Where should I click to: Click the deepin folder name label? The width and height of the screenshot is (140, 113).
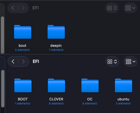(56, 46)
